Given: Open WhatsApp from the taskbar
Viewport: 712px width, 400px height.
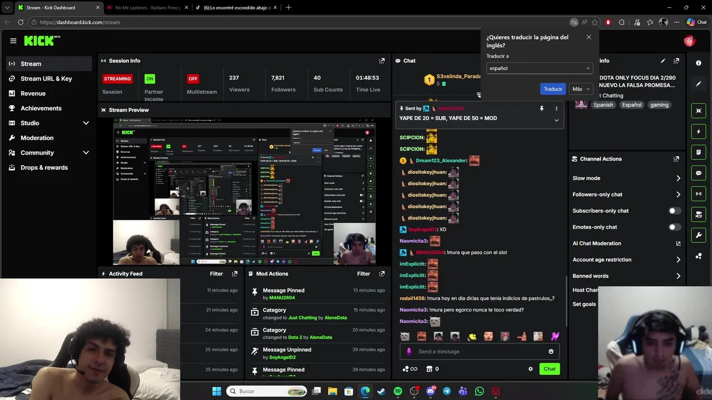Looking at the screenshot, I should (479, 391).
